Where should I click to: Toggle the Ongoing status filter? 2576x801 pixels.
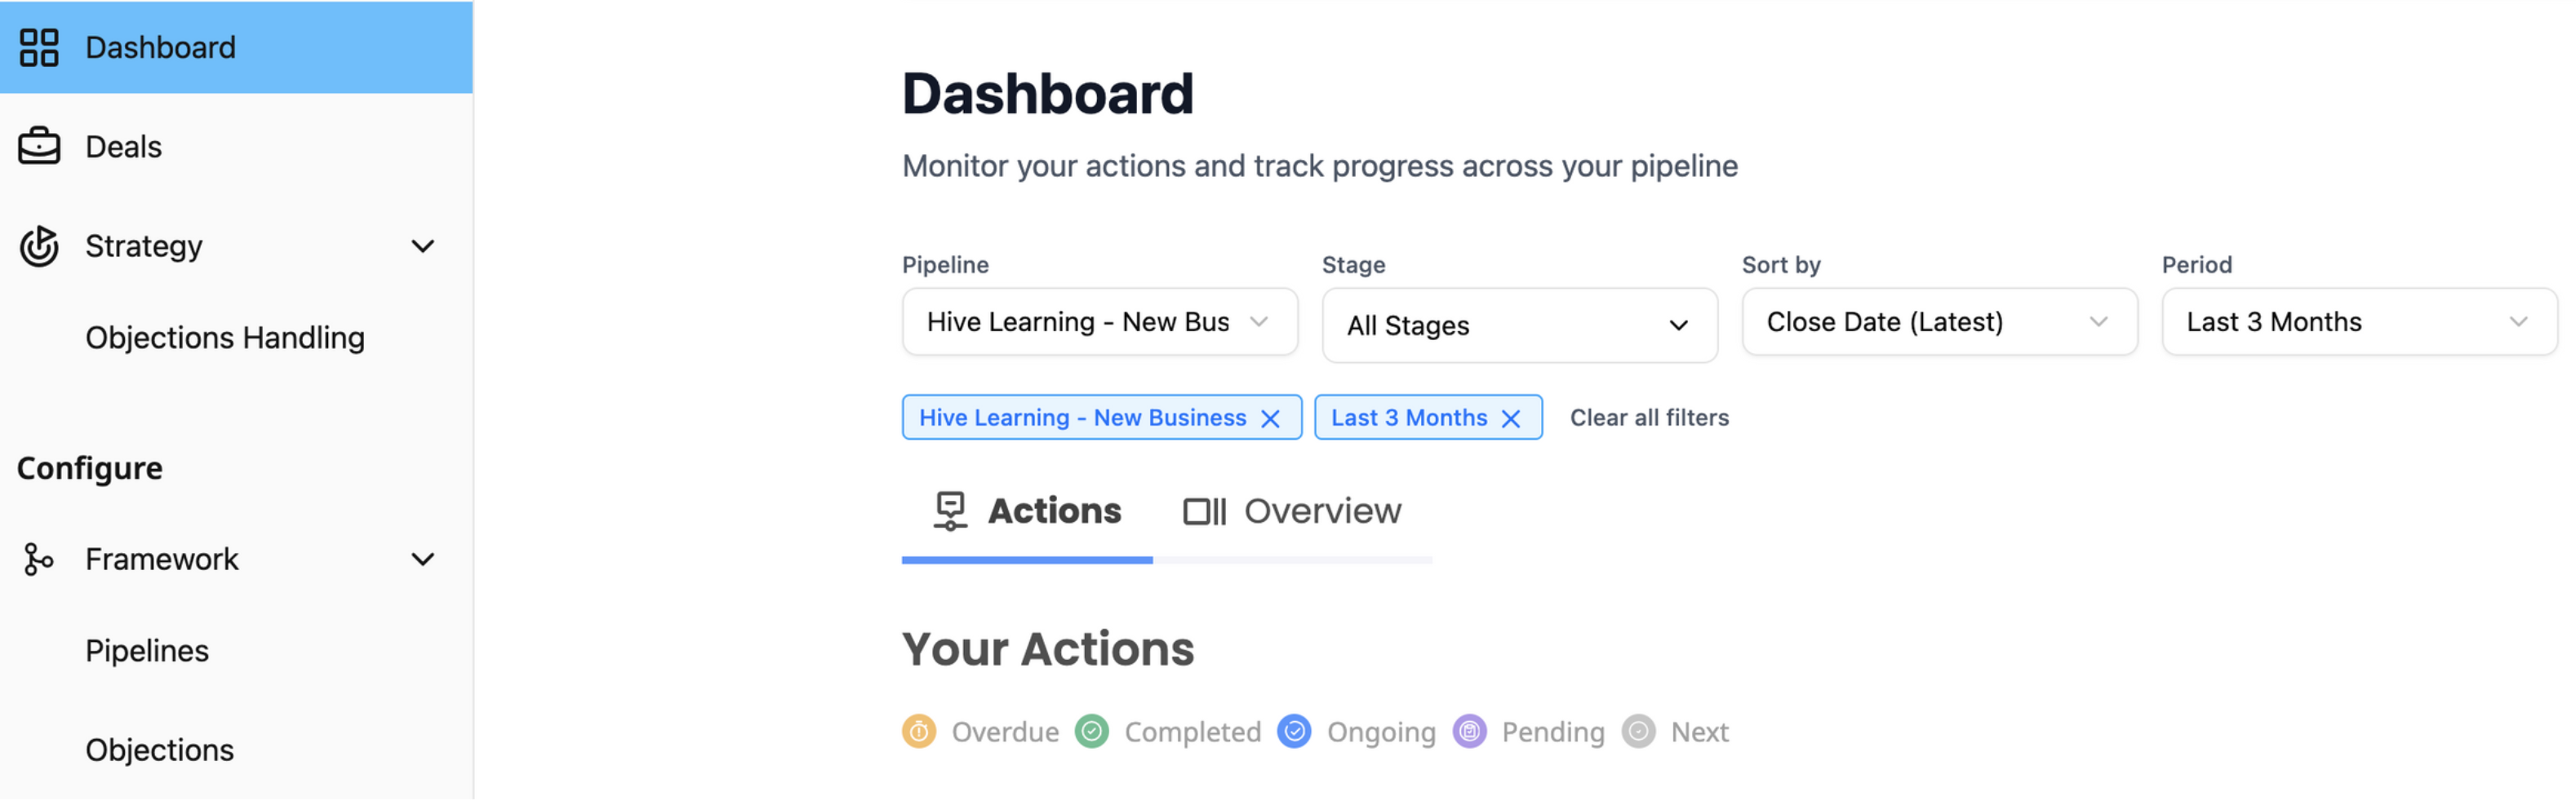[1357, 732]
